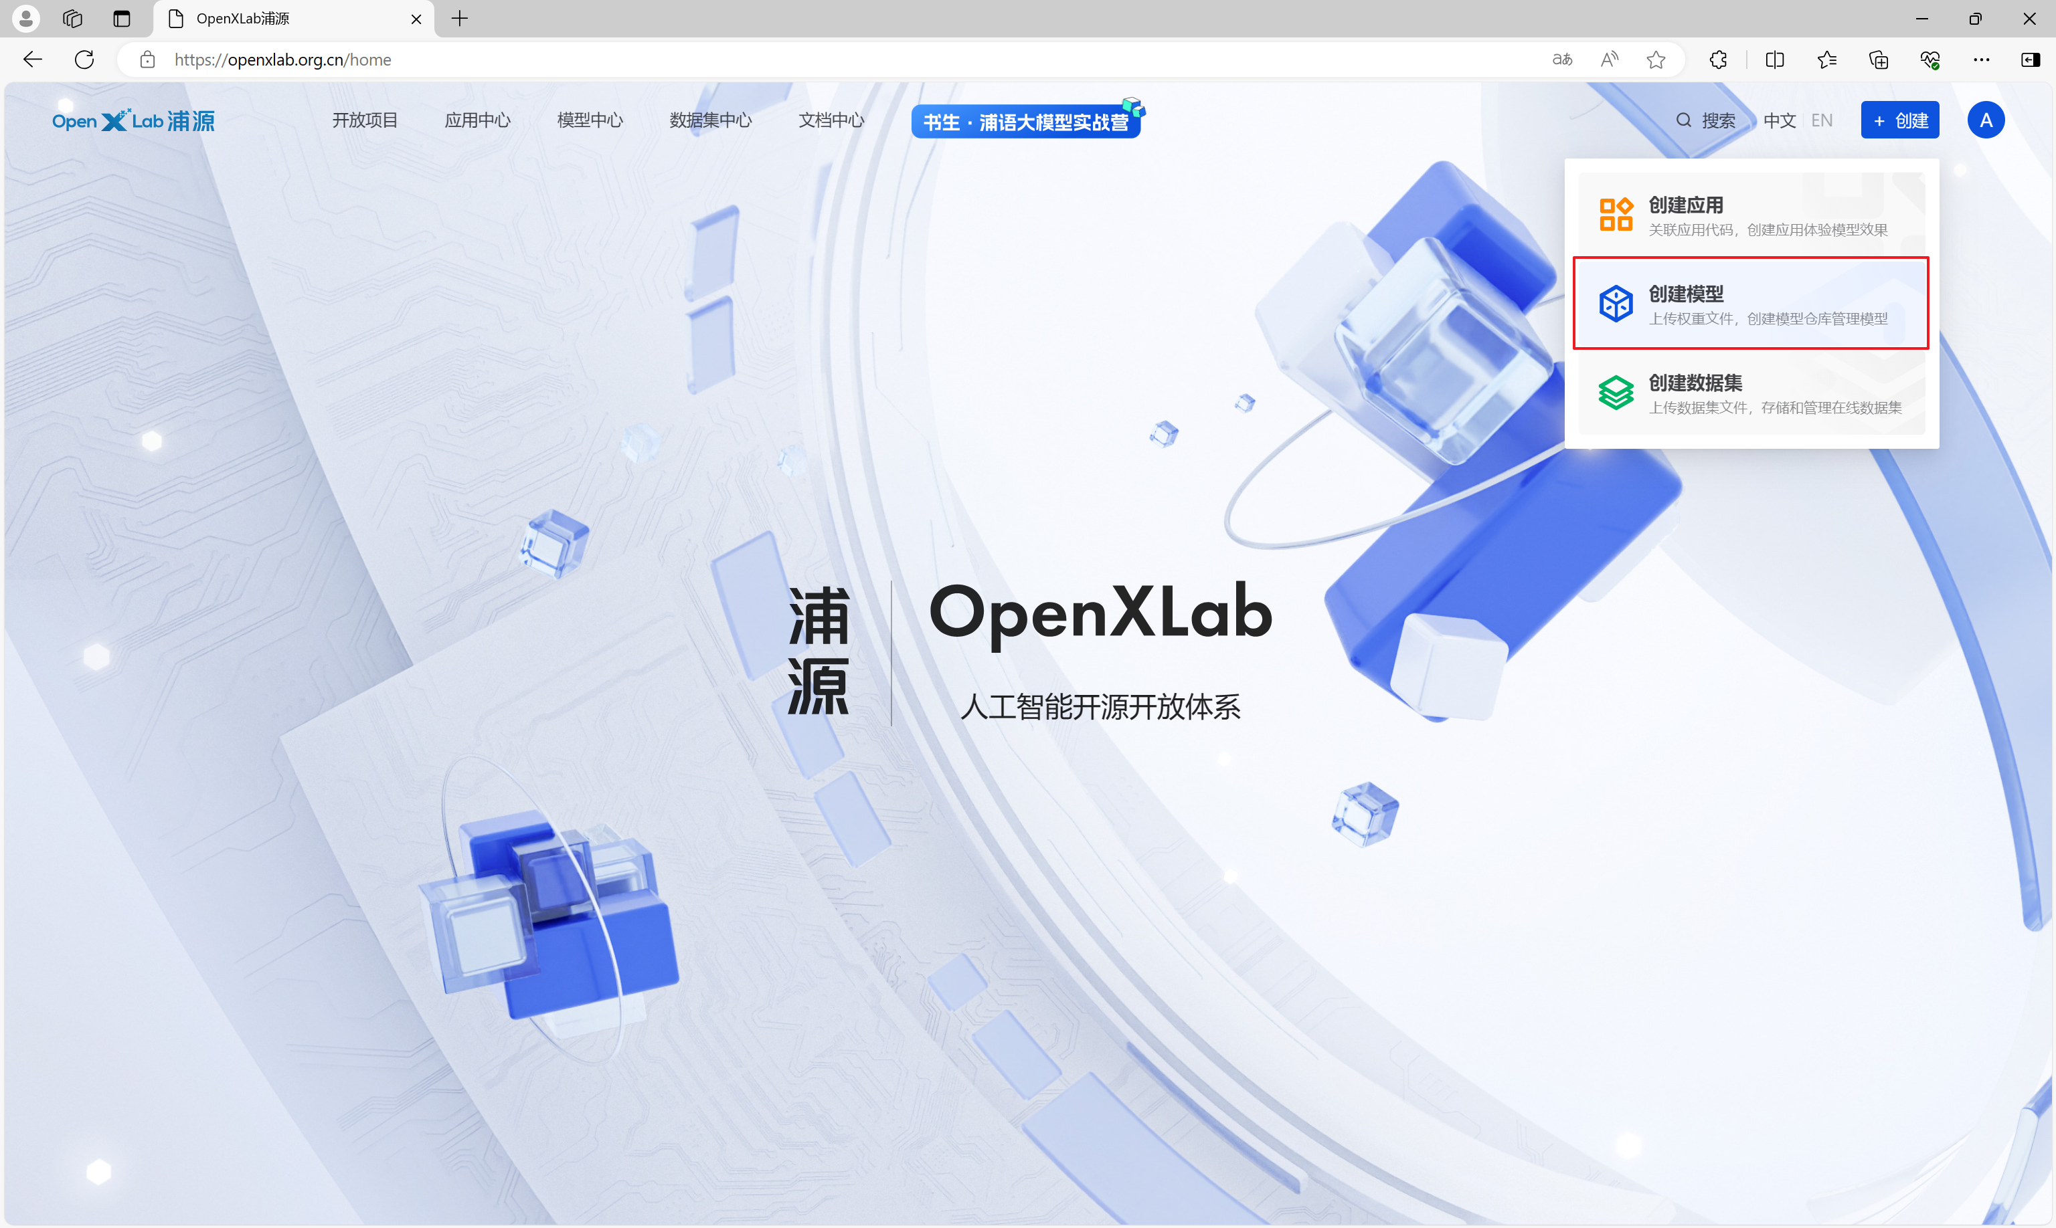Open 文档中心 from the navigation
Viewport: 2056px width, 1228px height.
pos(831,121)
